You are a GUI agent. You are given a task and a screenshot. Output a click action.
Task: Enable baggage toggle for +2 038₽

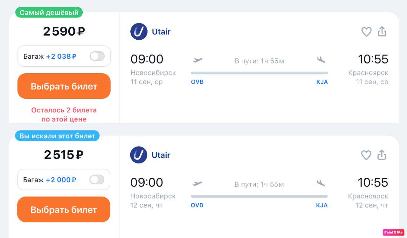[x=97, y=56]
